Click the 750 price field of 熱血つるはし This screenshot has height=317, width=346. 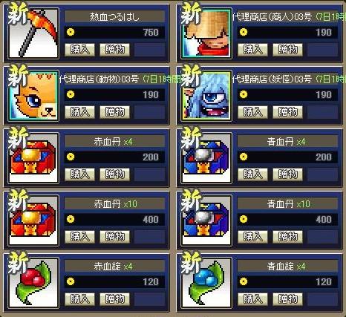tap(114, 33)
